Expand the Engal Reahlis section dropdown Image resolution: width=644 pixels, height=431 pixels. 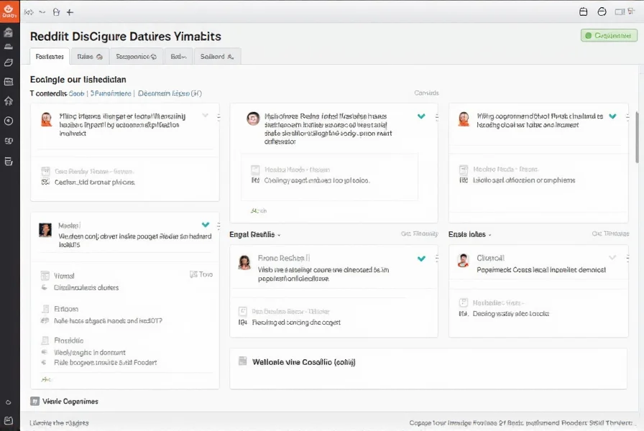click(279, 235)
